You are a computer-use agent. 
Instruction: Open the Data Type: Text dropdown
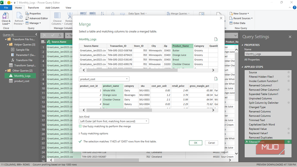tap(137, 13)
